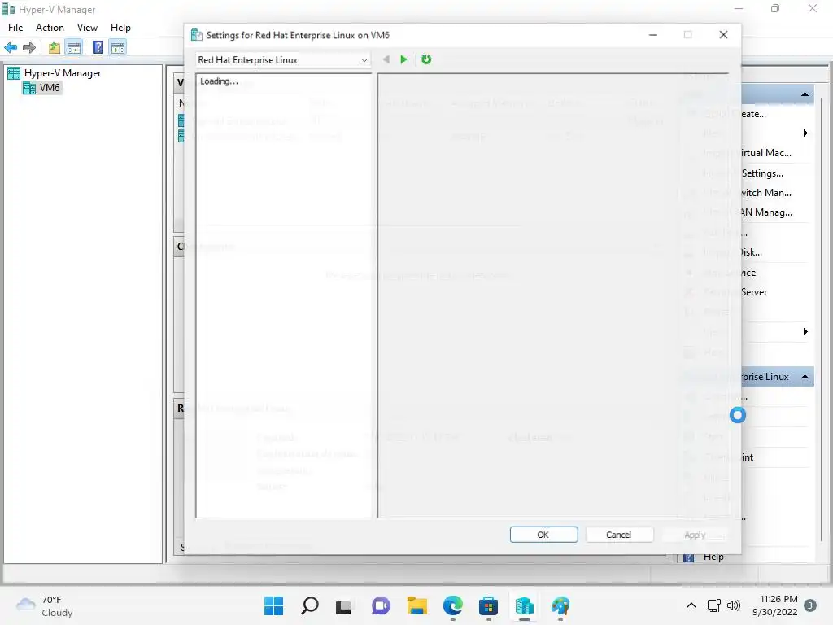The height and width of the screenshot is (625, 833).
Task: Select the VM6 server node in the tree
Action: 50,88
